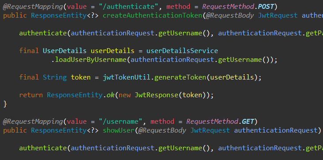This screenshot has width=323, height=160.
Task: Click the italic ok method call
Action: (111, 95)
